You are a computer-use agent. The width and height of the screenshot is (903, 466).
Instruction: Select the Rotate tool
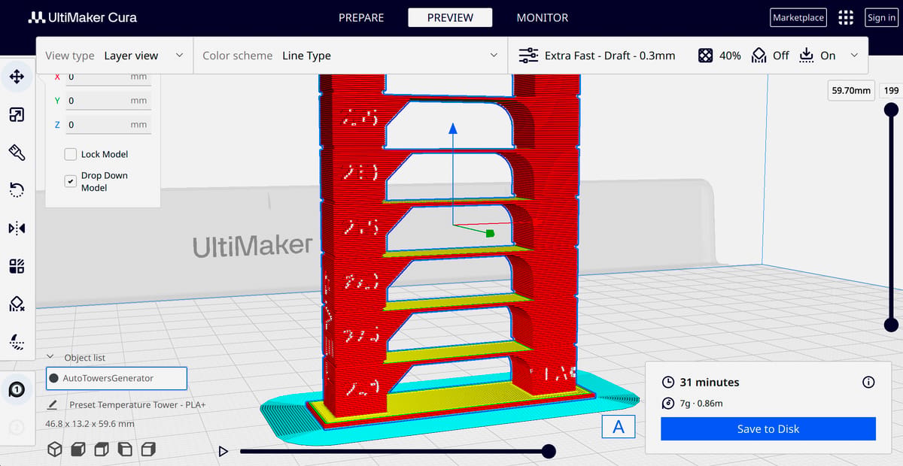point(17,189)
